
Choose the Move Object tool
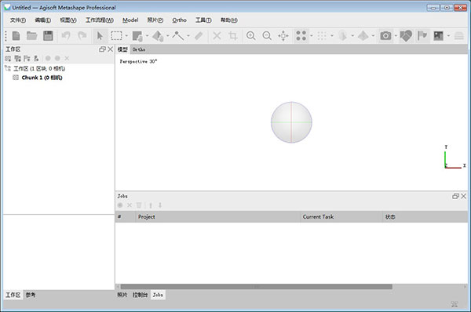(158, 36)
